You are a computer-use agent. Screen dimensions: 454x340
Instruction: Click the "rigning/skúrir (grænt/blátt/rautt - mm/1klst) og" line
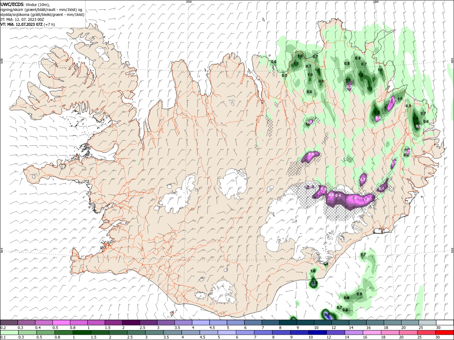tap(41, 10)
